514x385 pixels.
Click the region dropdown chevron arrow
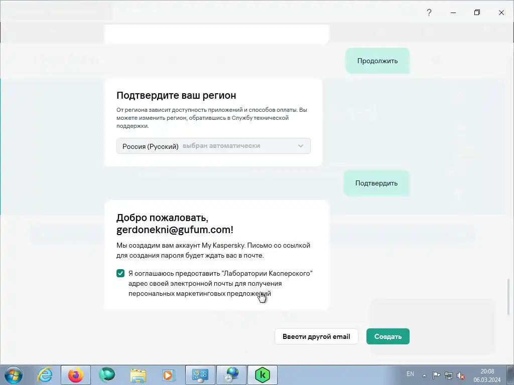[x=301, y=146]
